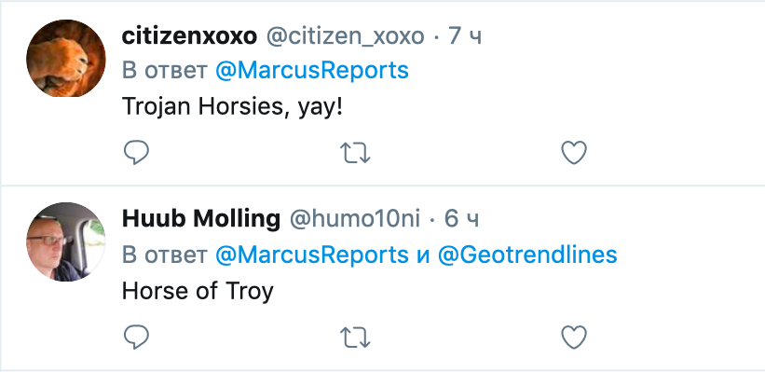Retweet Huub Molling's Horse of Troy tweet
Screen dimensions: 765x372
(x=355, y=337)
